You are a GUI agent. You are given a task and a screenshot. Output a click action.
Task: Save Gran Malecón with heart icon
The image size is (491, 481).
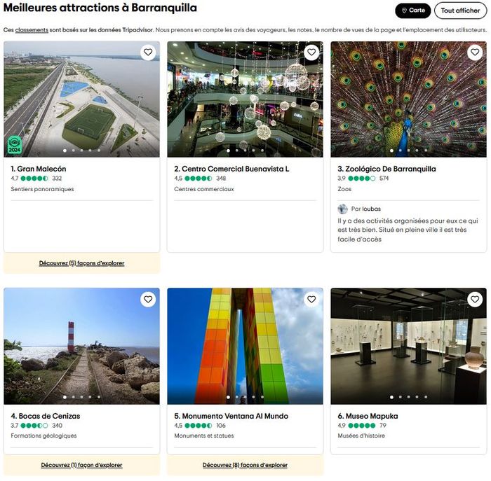click(x=148, y=53)
